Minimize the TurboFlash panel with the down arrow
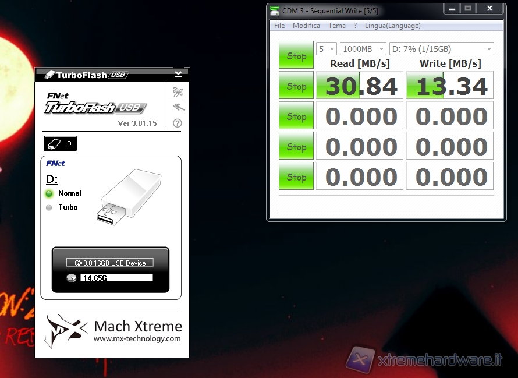 (178, 74)
